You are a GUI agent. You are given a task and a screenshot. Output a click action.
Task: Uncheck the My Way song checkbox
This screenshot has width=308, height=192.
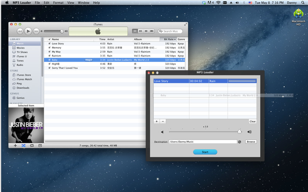click(x=49, y=52)
